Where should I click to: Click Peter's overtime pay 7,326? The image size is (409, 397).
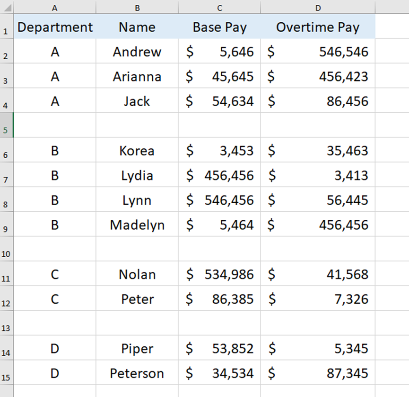pyautogui.click(x=318, y=298)
